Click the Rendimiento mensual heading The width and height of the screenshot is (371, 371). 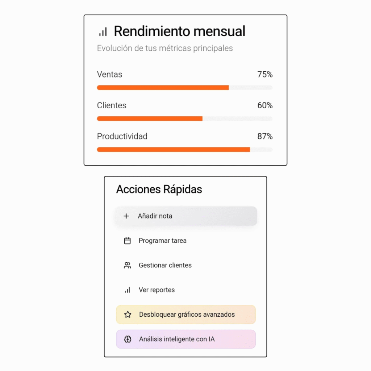point(179,32)
